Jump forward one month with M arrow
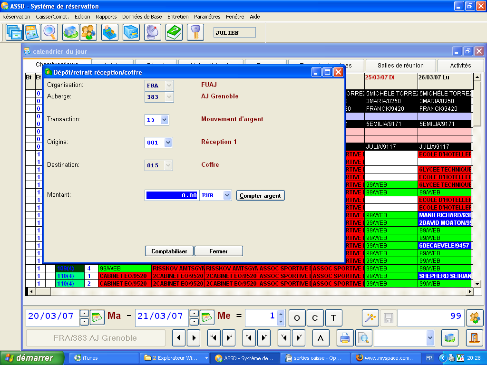The image size is (487, 365). click(x=264, y=338)
